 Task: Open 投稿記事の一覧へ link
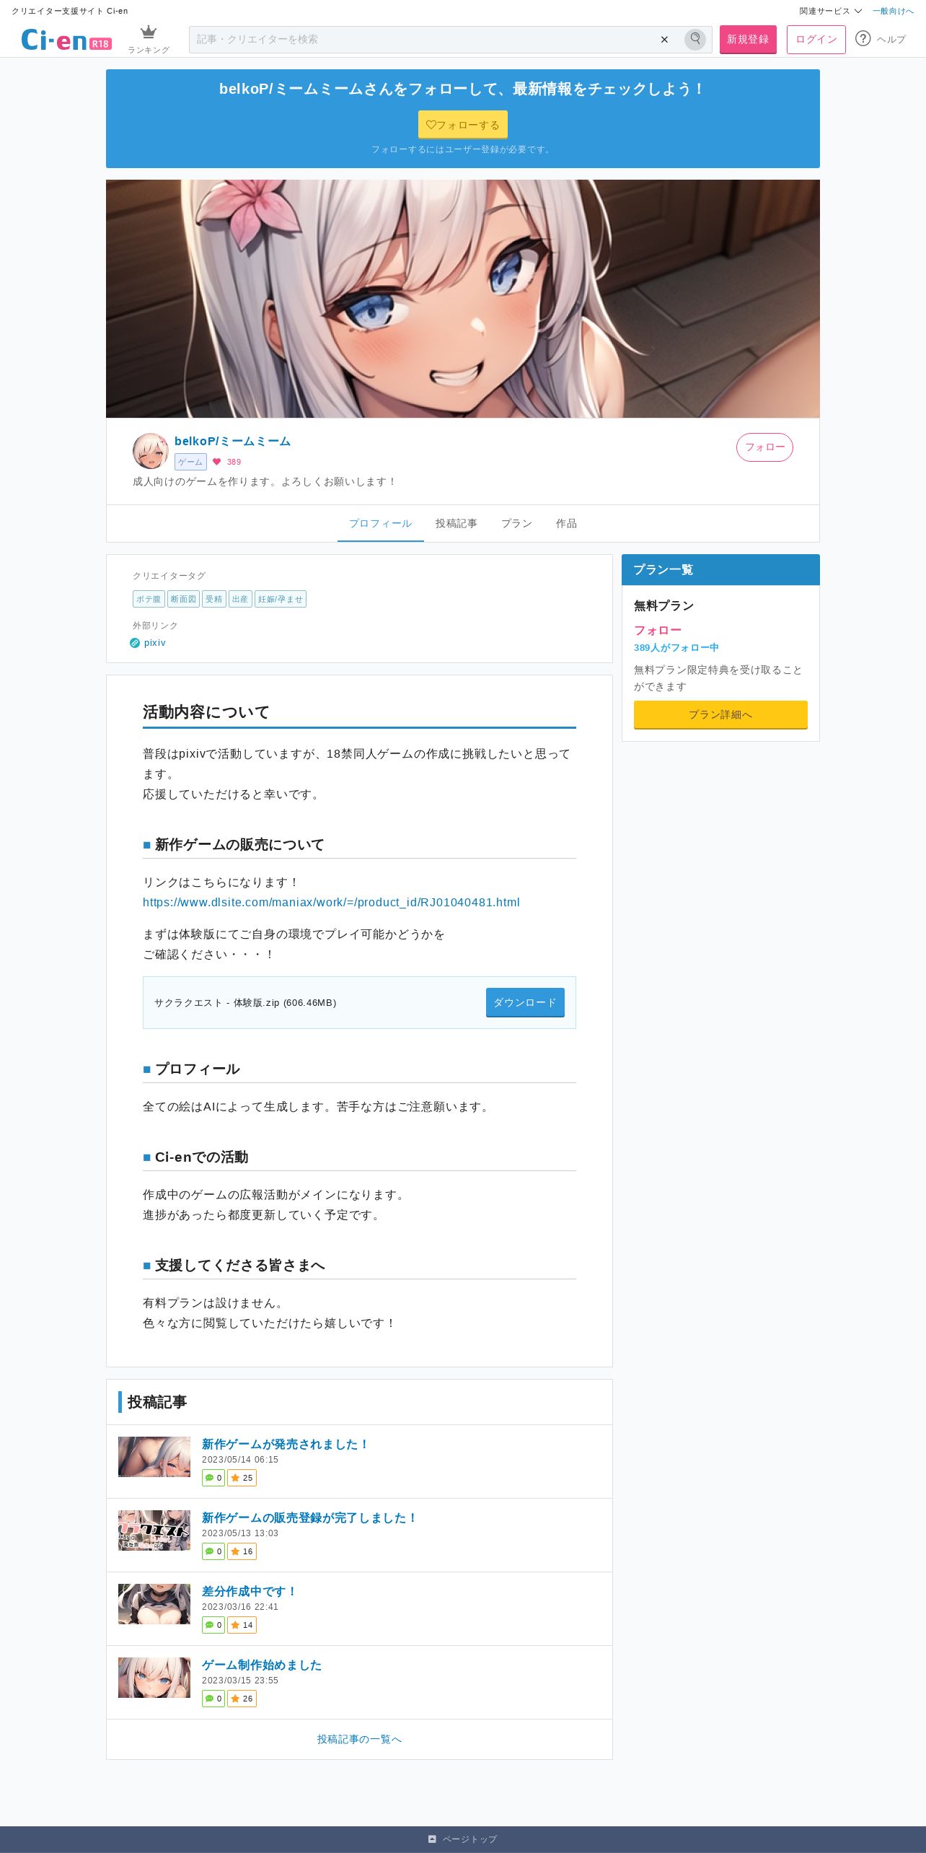point(359,1739)
